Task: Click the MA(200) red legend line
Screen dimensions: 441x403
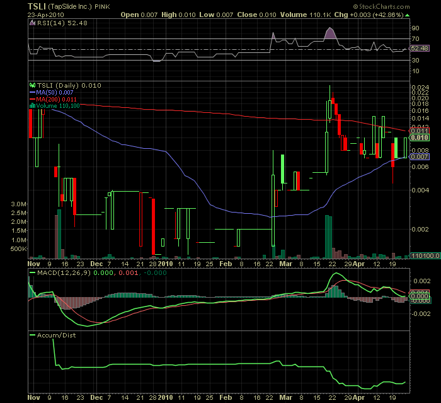Action: pyautogui.click(x=32, y=99)
